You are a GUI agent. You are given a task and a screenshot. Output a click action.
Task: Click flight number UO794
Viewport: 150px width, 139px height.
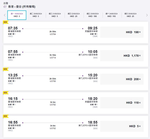53,34
